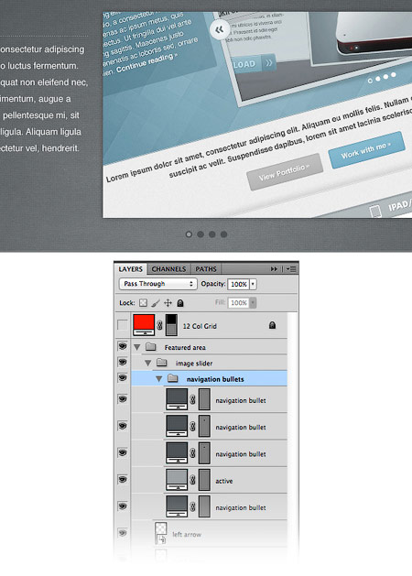
Task: Select the image slider group name
Action: (194, 364)
